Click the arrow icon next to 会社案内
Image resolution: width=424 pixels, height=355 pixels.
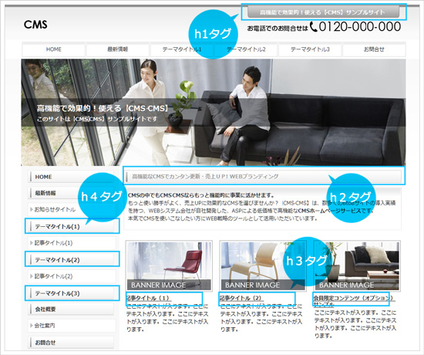tap(32, 325)
